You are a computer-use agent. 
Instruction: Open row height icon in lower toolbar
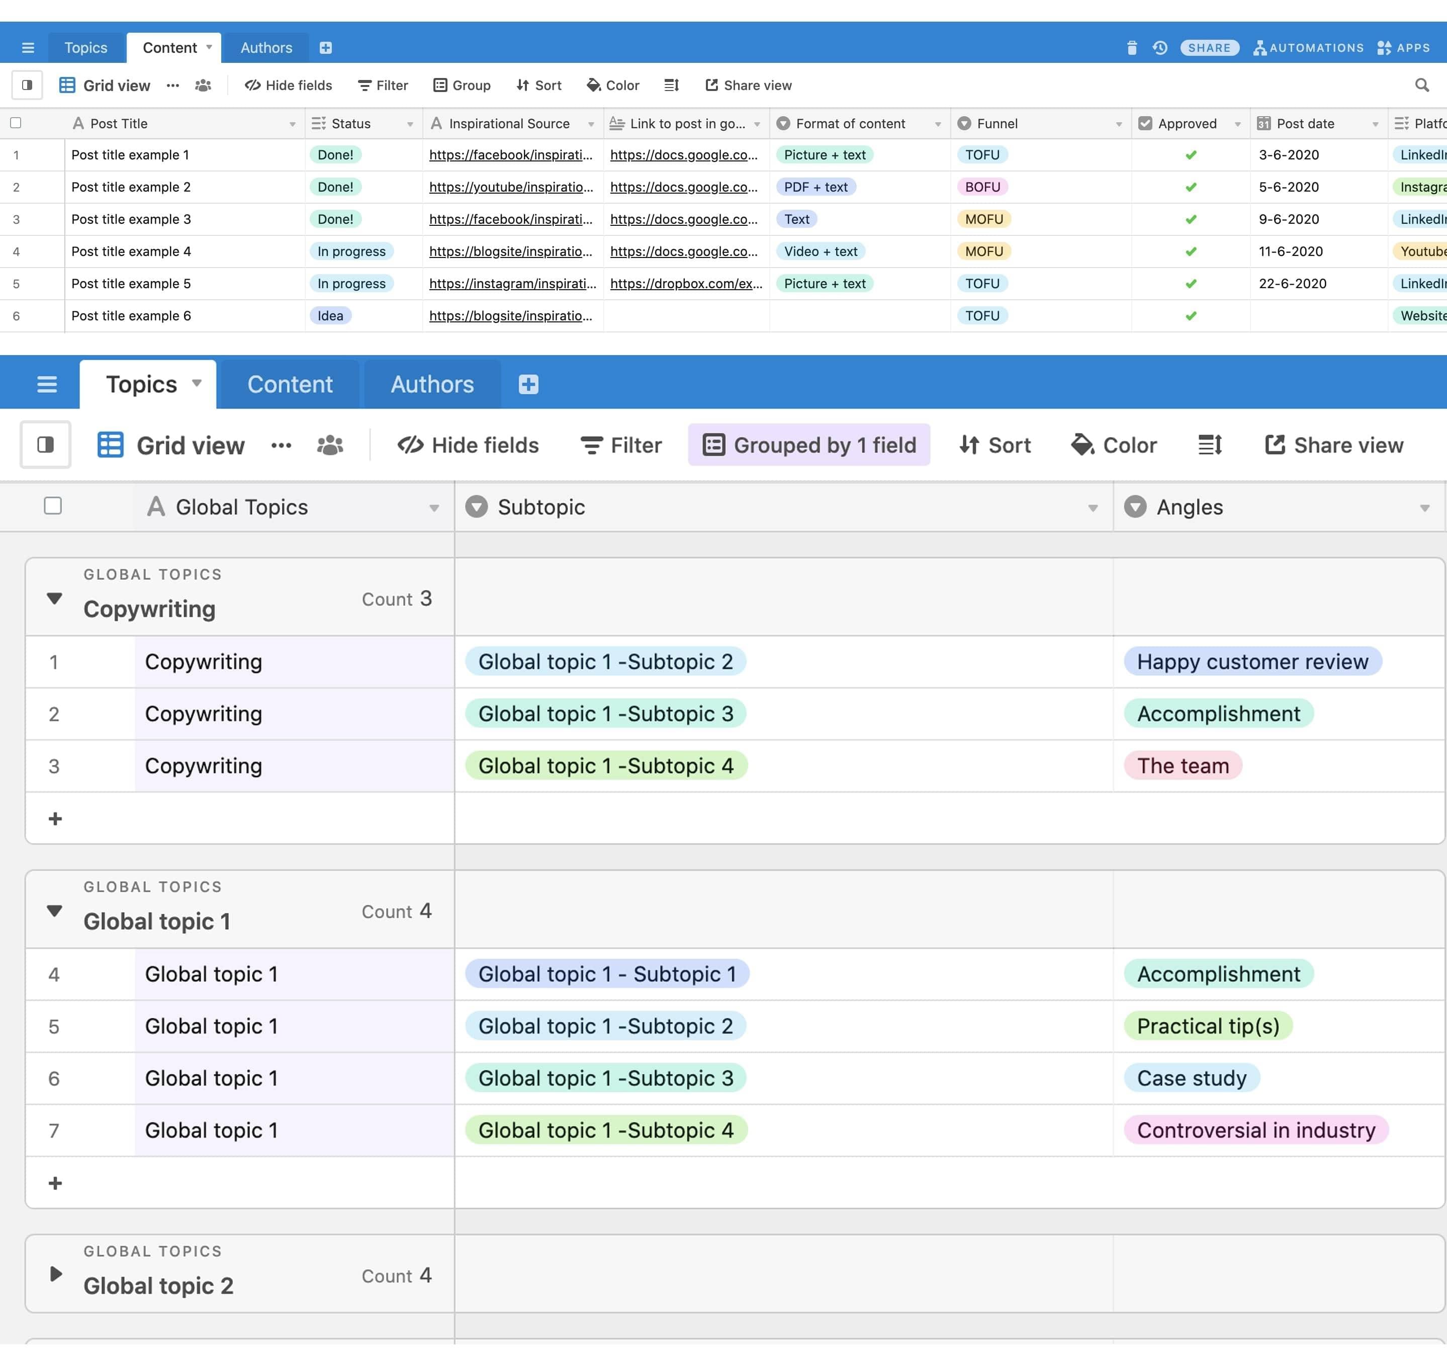pyautogui.click(x=1209, y=445)
